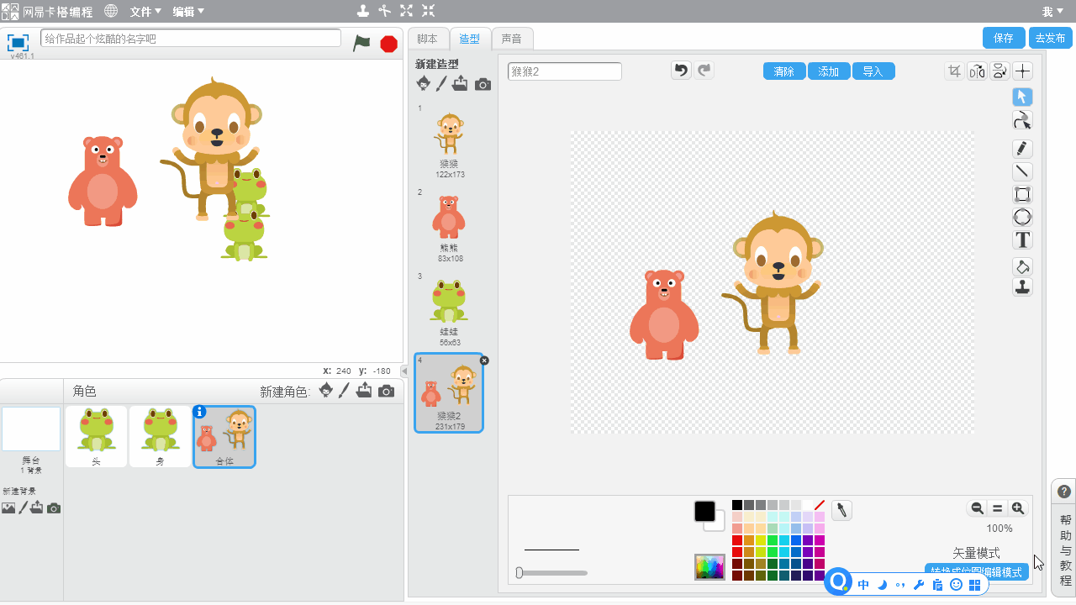Set costume center crosshair icon
The image size is (1076, 605).
pyautogui.click(x=1022, y=71)
